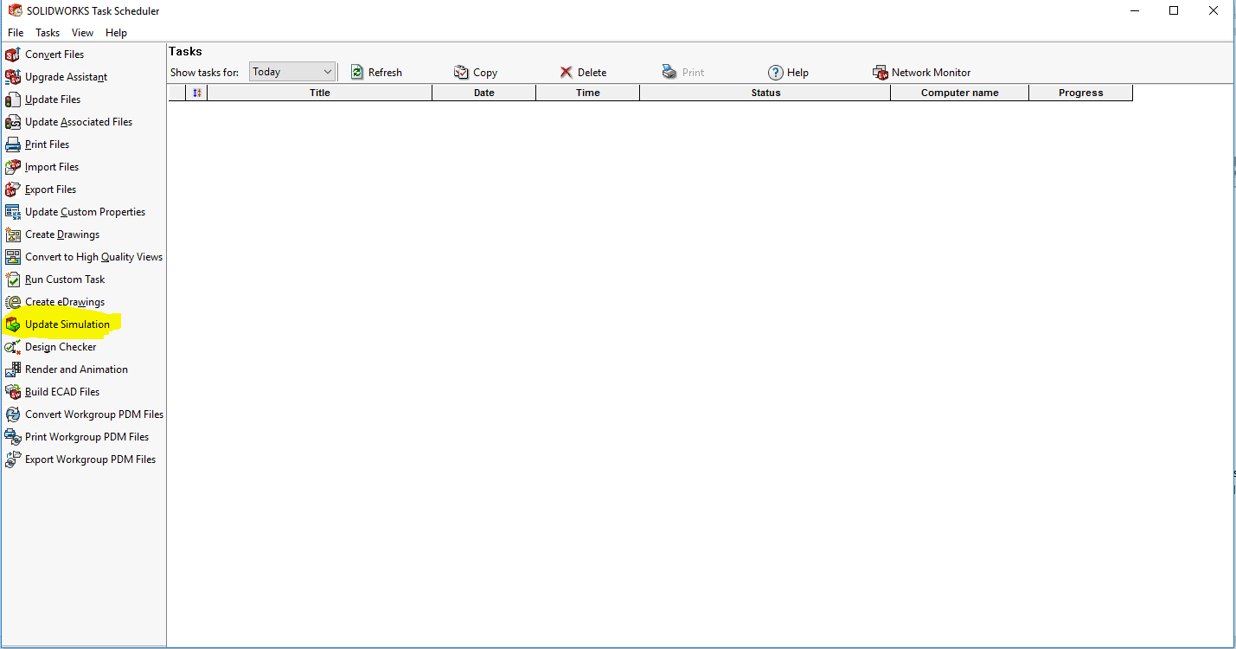This screenshot has height=649, width=1236.
Task: Click the Progress column header
Action: [x=1081, y=93]
